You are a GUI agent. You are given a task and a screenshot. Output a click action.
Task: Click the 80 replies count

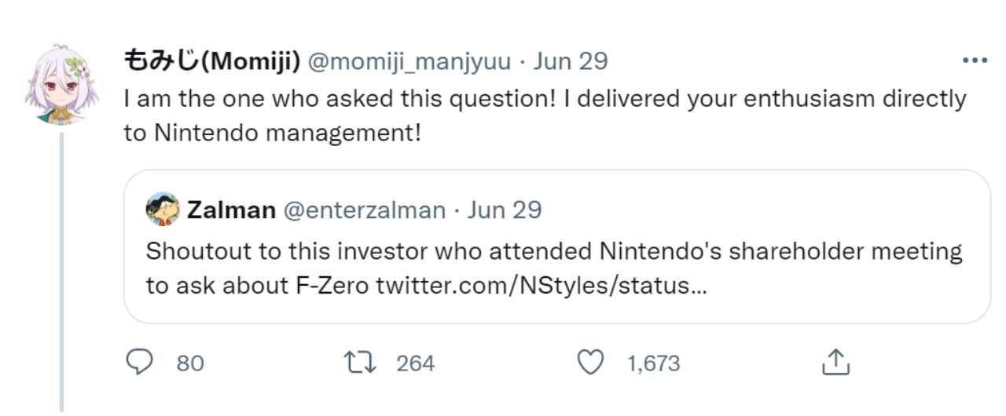click(x=189, y=363)
